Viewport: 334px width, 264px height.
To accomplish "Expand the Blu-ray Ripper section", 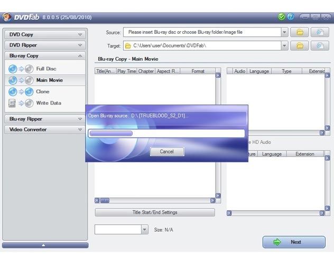I will pos(45,119).
